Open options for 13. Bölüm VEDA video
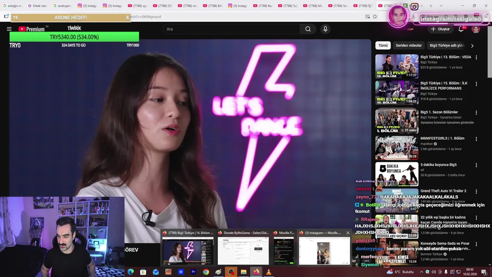 coord(476,57)
